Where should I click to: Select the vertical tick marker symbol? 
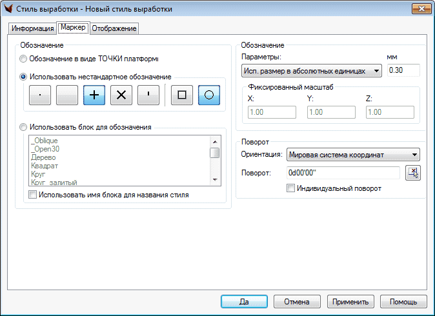(x=148, y=95)
